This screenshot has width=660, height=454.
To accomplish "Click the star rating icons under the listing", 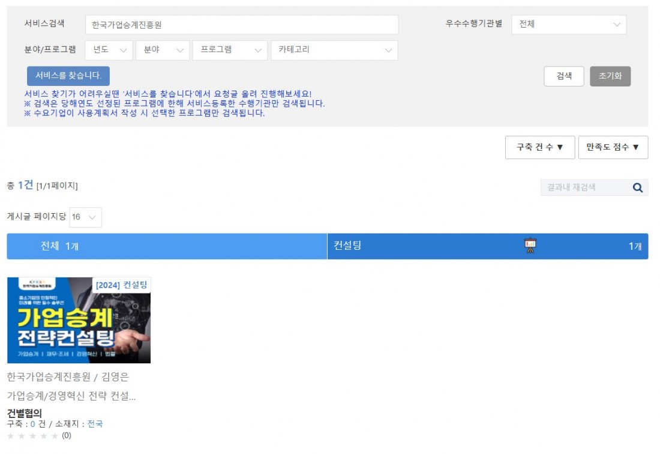I will [x=33, y=436].
